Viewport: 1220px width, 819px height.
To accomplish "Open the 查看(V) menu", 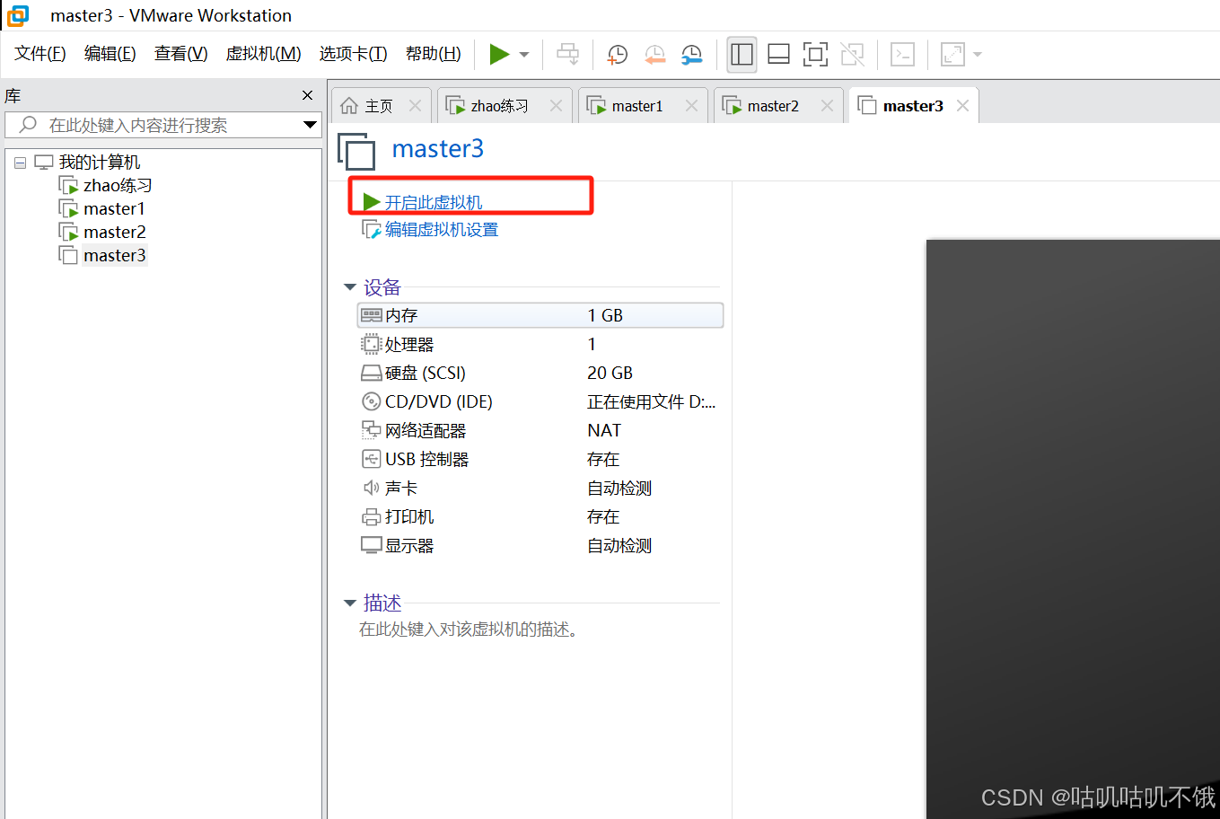I will [181, 54].
